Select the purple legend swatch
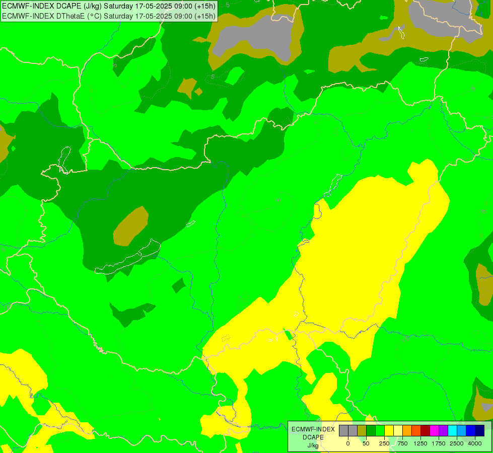This screenshot has height=453, width=493. tap(443, 431)
